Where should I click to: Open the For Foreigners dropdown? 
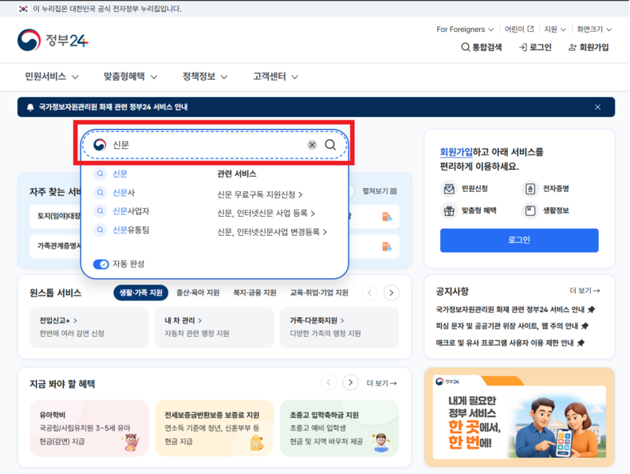point(465,29)
